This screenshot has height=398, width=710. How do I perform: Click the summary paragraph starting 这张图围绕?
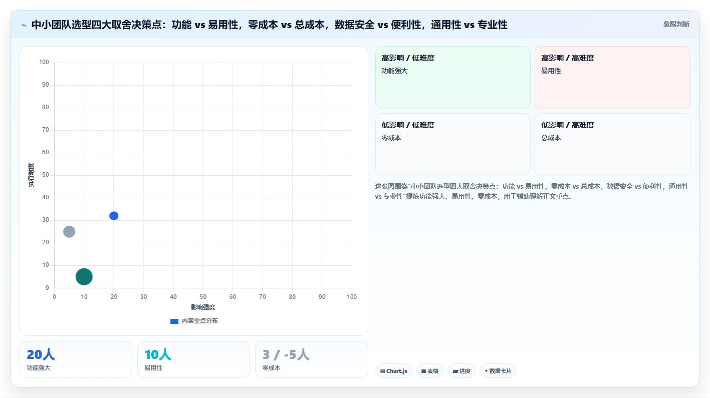tap(532, 191)
